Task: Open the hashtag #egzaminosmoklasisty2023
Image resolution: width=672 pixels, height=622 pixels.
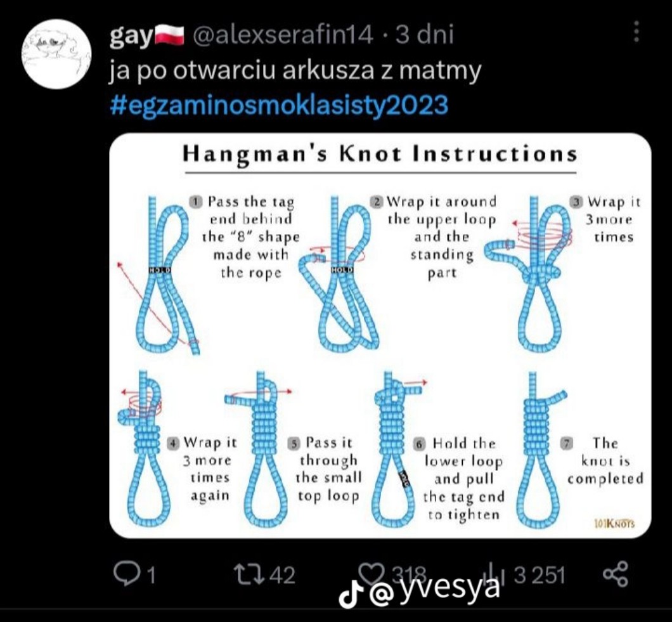Action: click(279, 105)
